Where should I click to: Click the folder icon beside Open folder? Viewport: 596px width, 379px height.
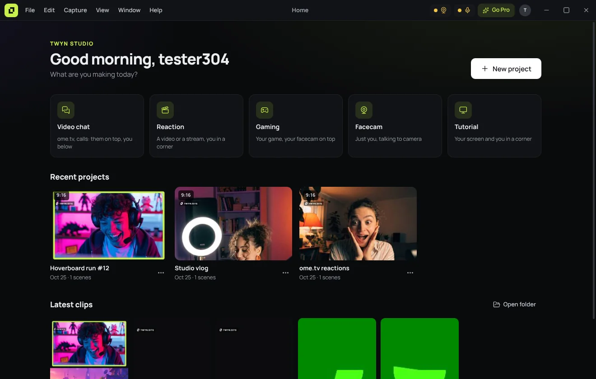click(497, 305)
